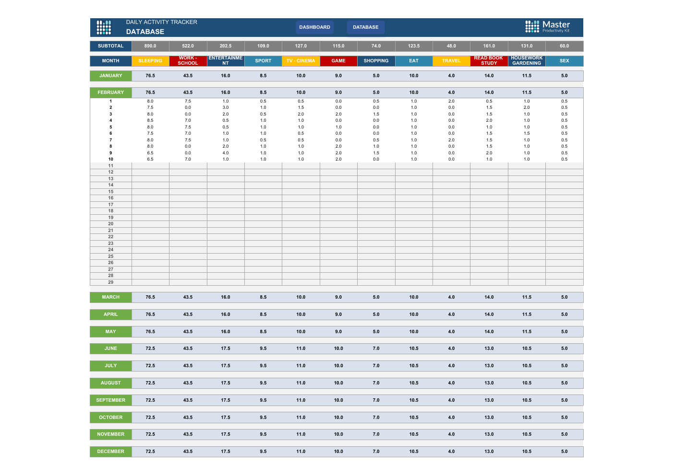674x476 pixels.
Task: Click the empty sleeping cell for day 11
Action: click(x=150, y=166)
